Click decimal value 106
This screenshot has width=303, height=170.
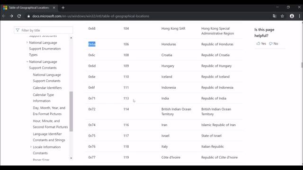coord(126,44)
